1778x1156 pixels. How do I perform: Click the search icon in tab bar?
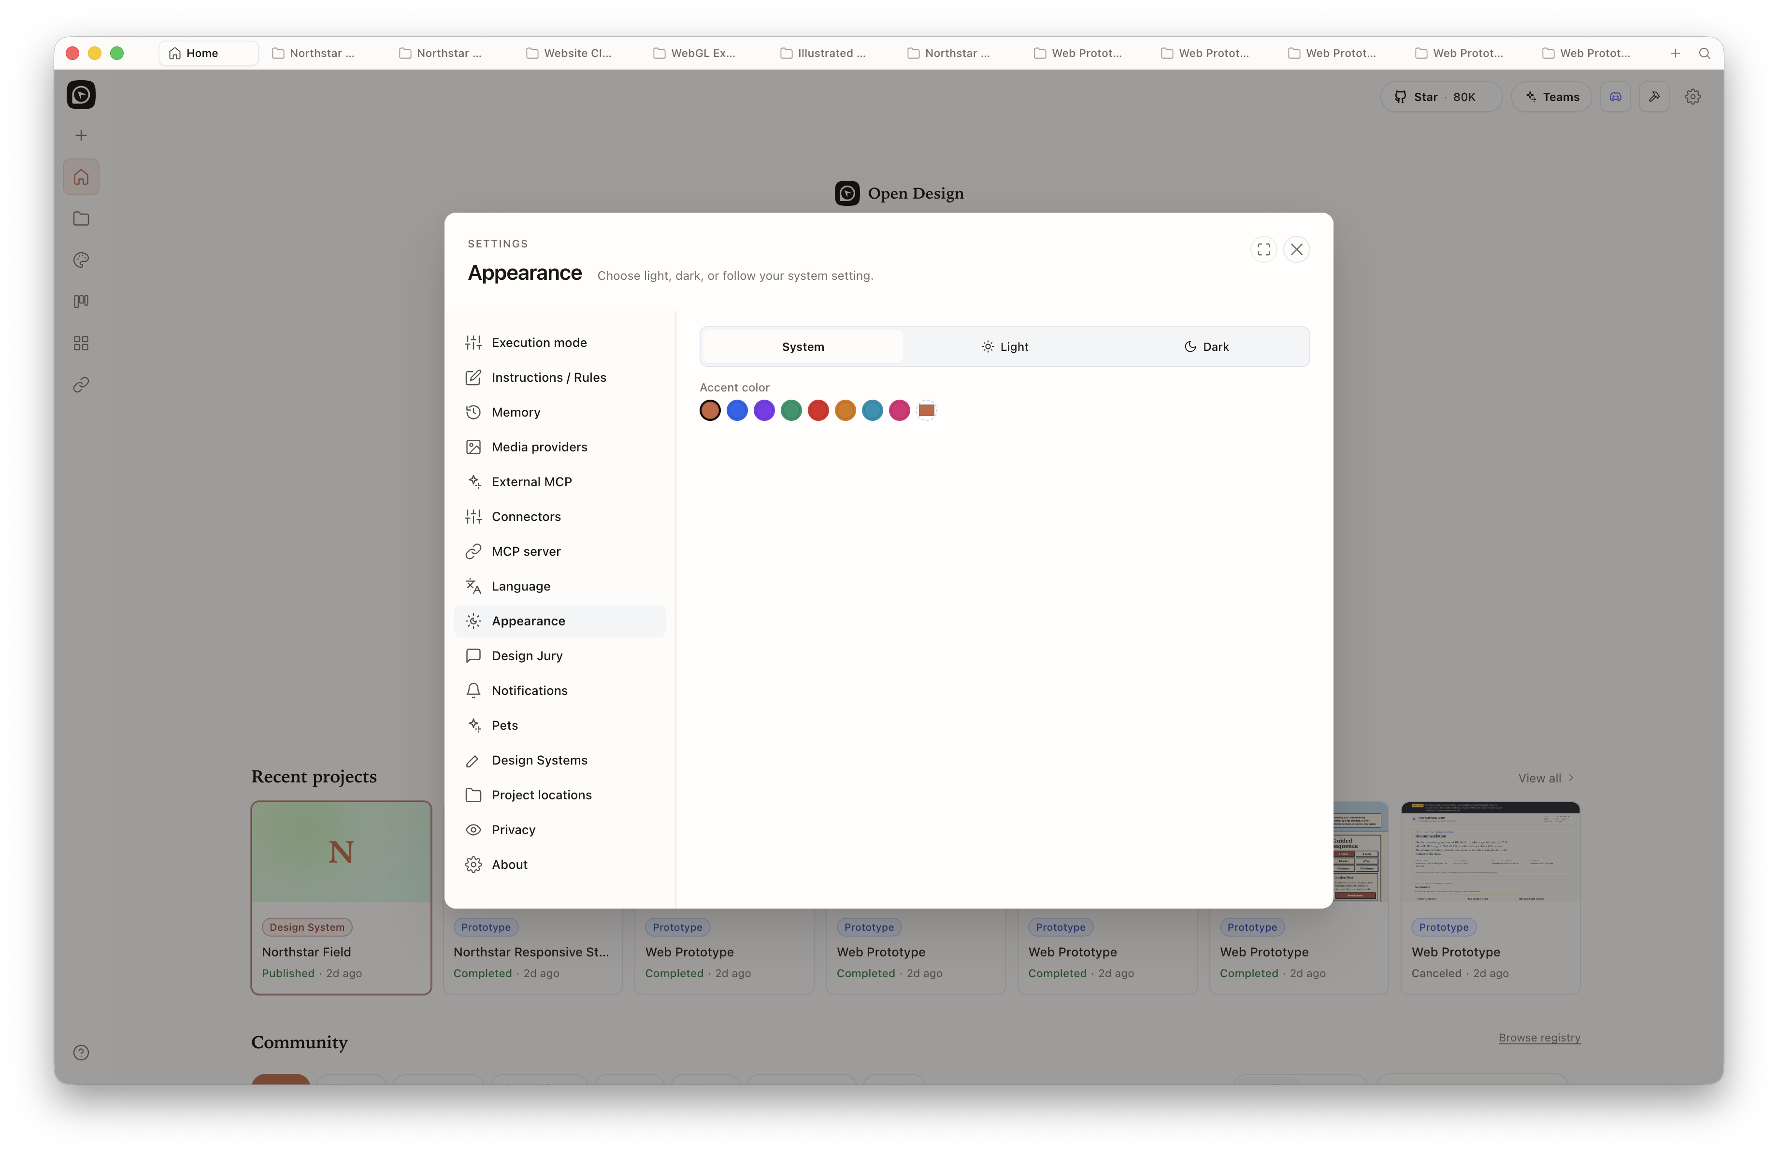click(1705, 53)
